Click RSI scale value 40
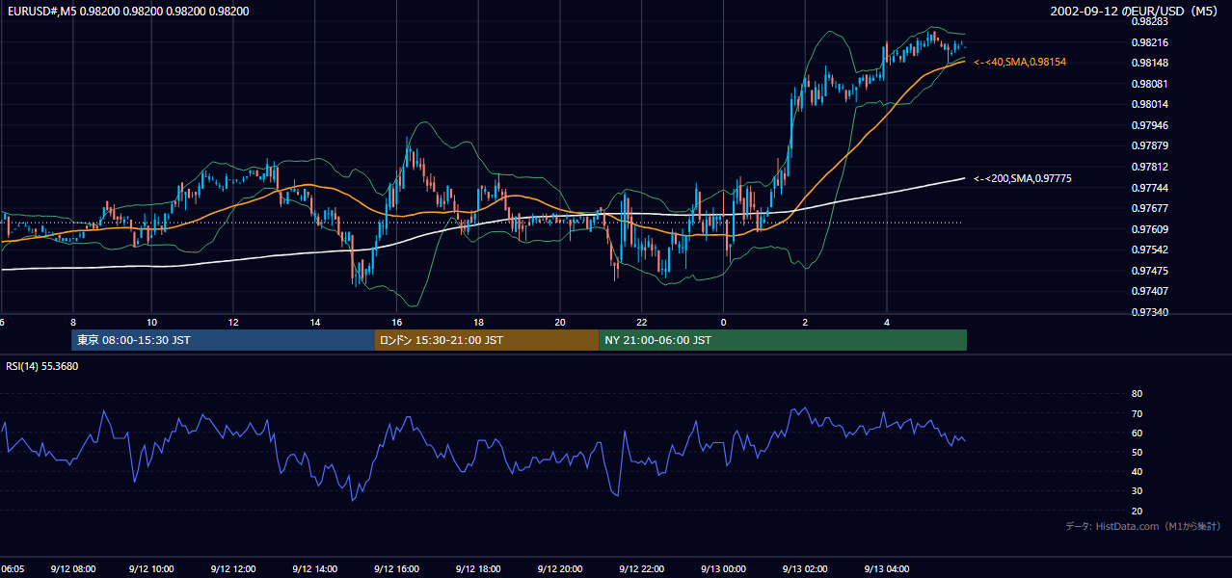The image size is (1232, 578). click(x=1137, y=471)
